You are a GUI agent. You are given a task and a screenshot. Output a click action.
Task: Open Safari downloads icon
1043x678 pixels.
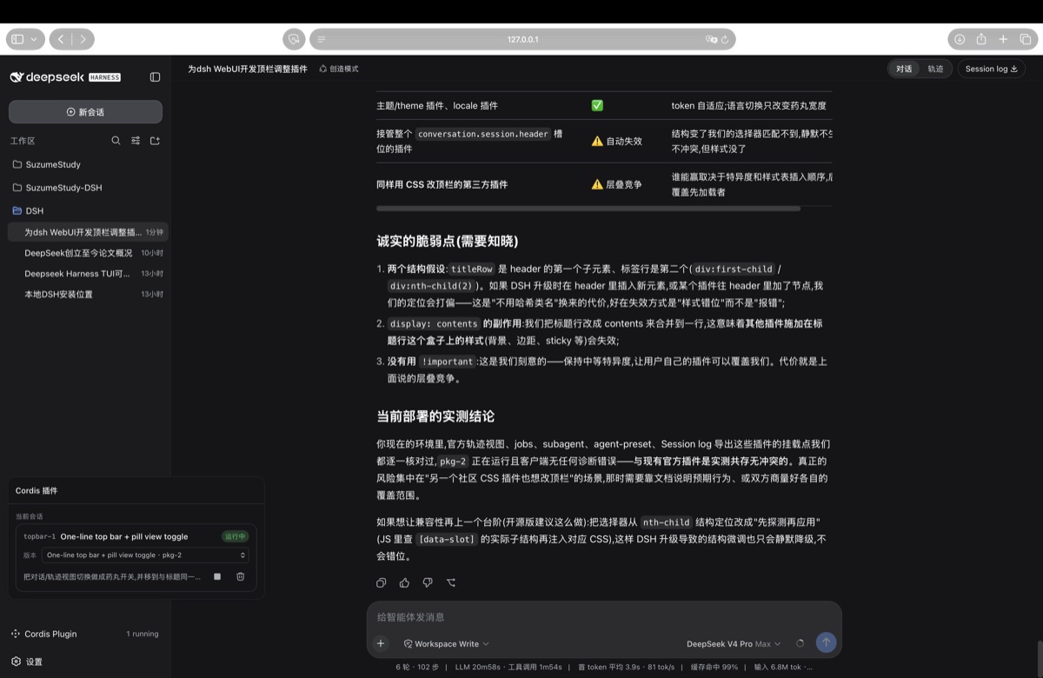coord(960,39)
